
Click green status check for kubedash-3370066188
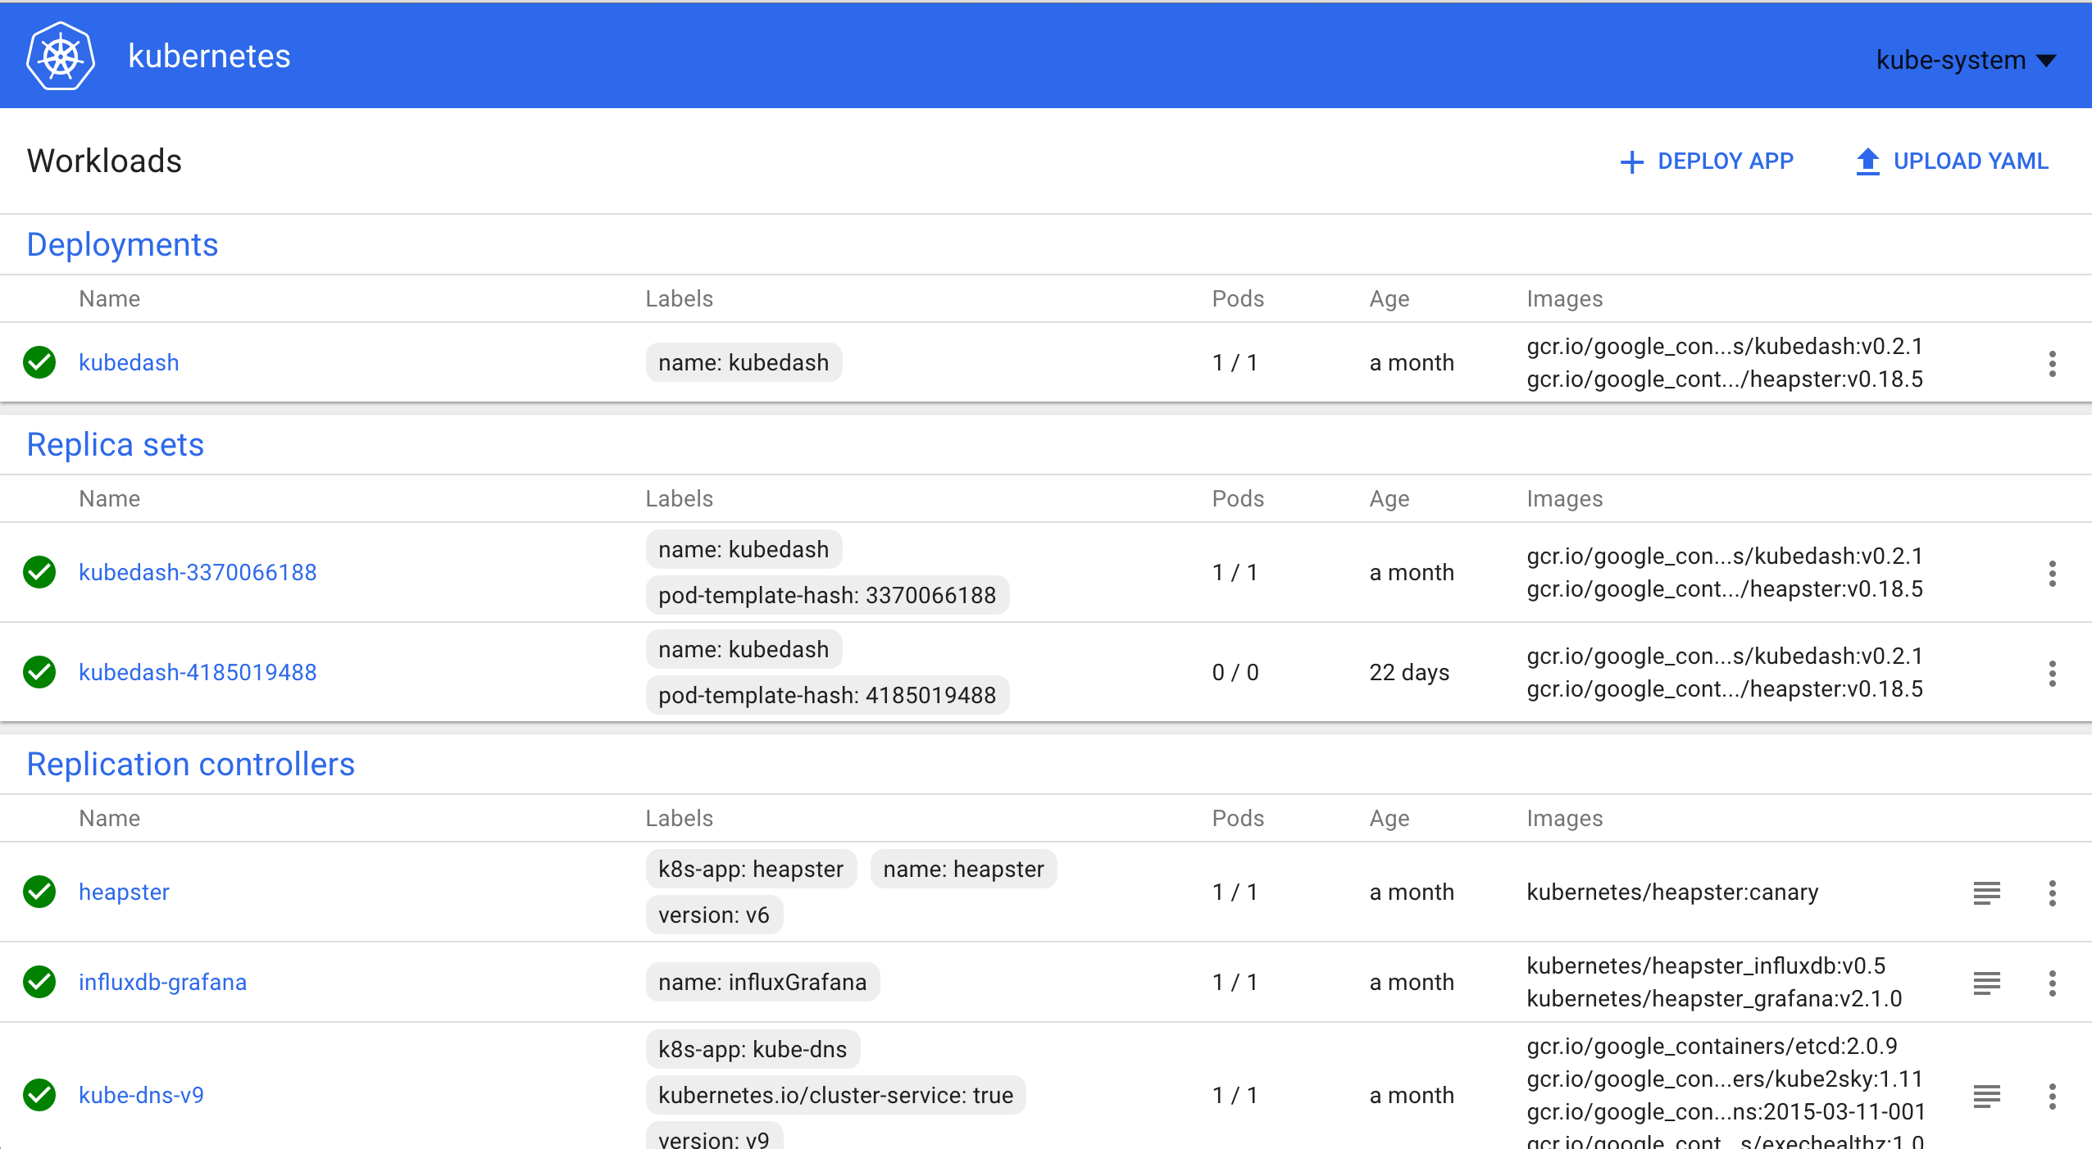[39, 572]
